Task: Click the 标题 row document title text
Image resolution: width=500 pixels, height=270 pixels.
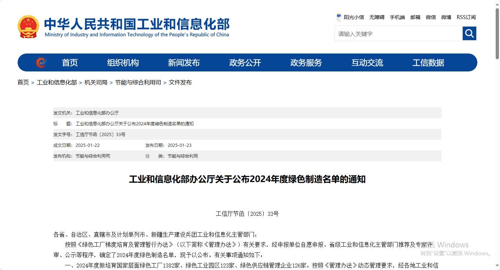Action: coord(134,124)
